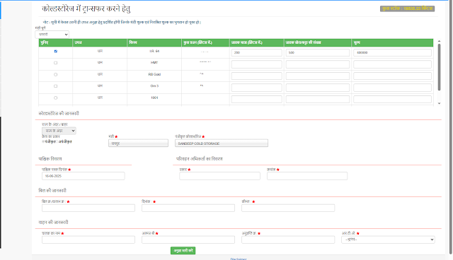The height and width of the screenshot is (260, 453).
Task: Tick the checkbox in the Dra 3 row
Action: tap(56, 86)
